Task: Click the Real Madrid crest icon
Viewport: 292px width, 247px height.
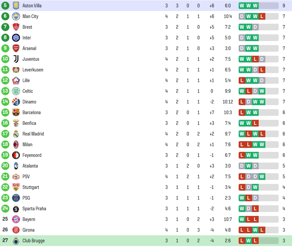Action: pyautogui.click(x=16, y=134)
